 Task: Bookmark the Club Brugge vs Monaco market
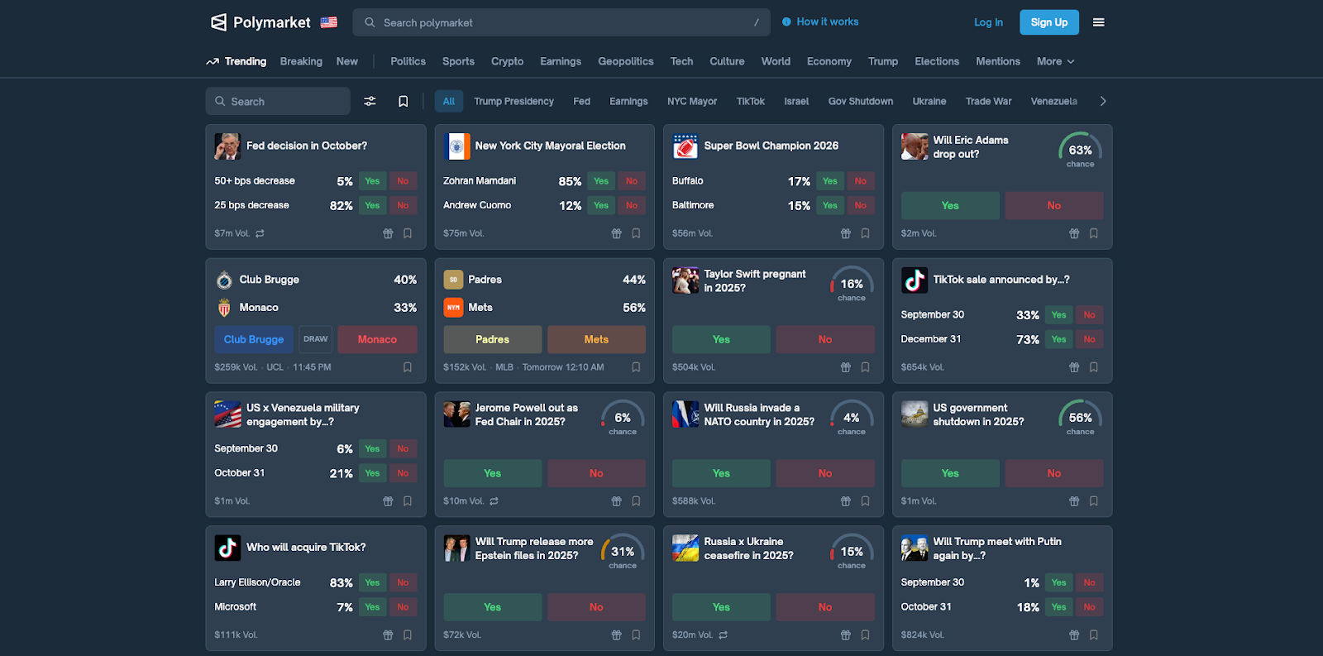click(408, 367)
